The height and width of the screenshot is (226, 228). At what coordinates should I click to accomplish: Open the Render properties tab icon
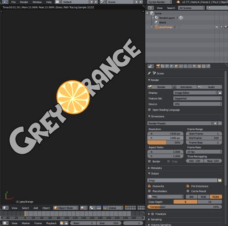[158, 66]
